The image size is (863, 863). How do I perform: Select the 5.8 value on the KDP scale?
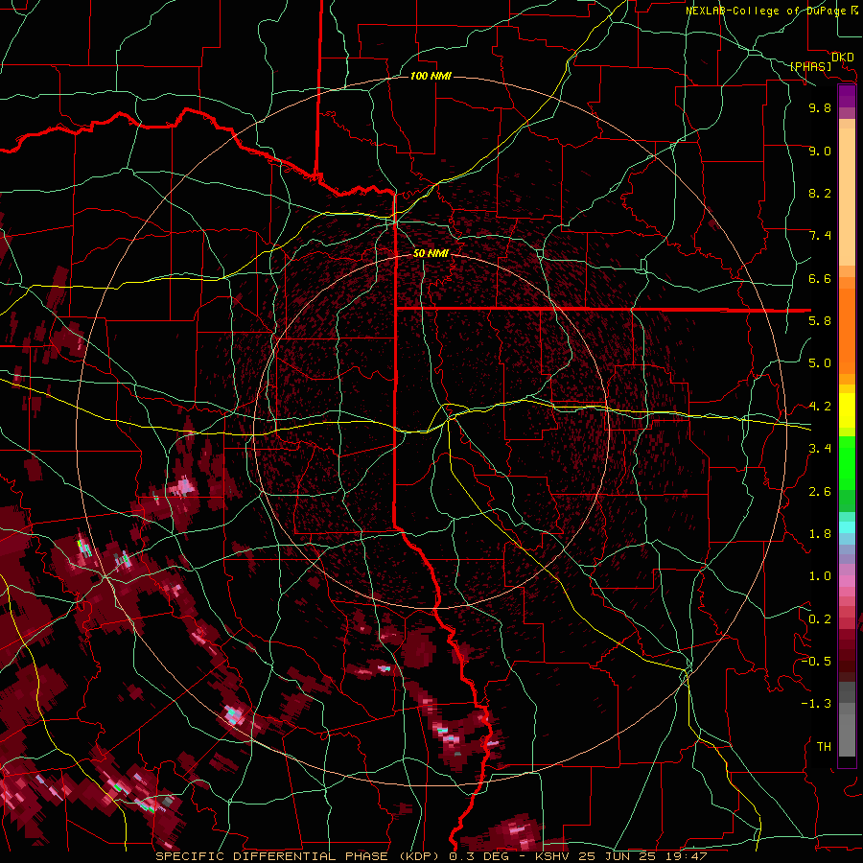820,321
